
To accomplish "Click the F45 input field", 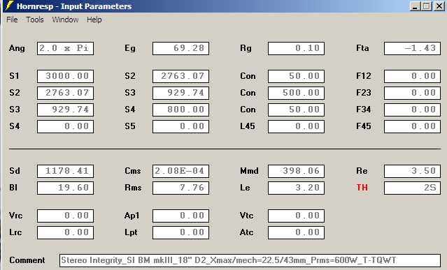I will pos(412,126).
